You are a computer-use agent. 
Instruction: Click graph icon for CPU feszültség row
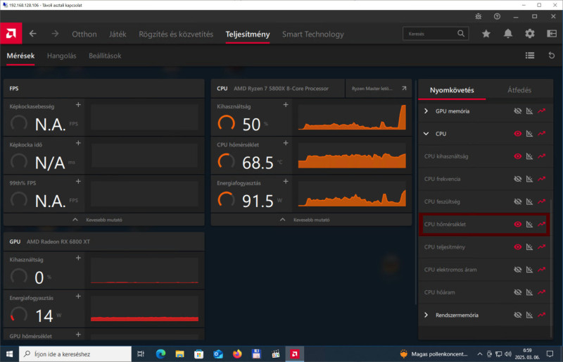(x=529, y=201)
